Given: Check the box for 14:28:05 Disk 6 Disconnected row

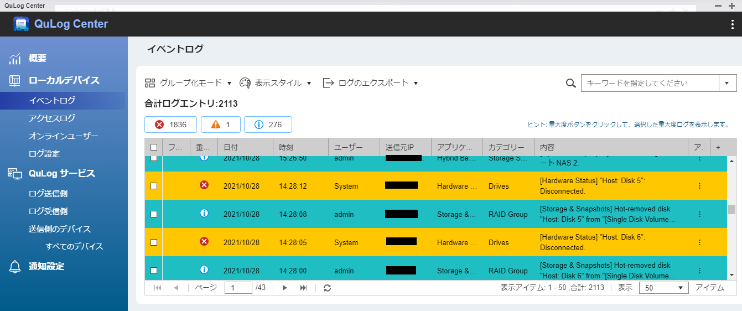Looking at the screenshot, I should tap(154, 242).
